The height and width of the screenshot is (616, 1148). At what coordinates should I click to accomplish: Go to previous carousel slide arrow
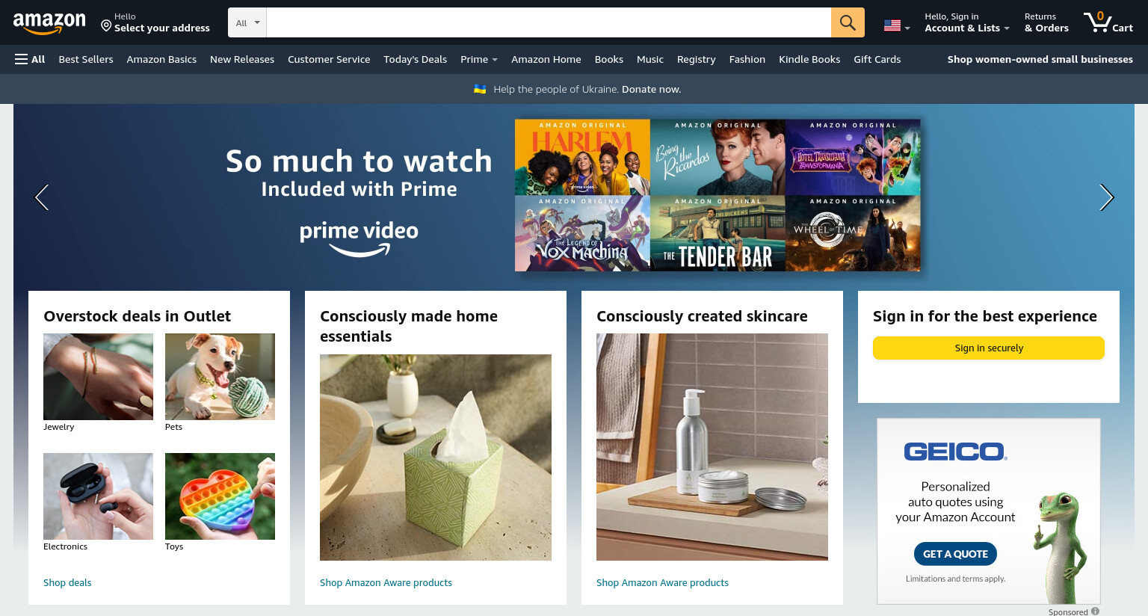click(x=42, y=197)
